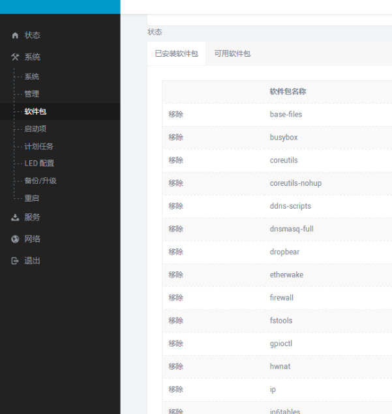Open the 管理 submenu item
Screen dimensions: 392x414
click(x=32, y=94)
